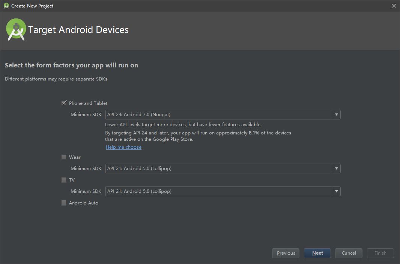Close the Create New Project dialog
400x264 pixels.
(394, 5)
